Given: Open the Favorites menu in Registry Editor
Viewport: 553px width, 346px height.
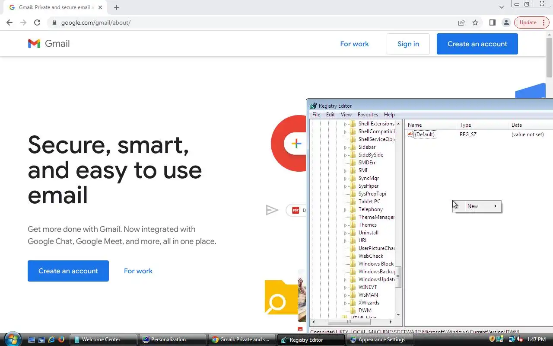Looking at the screenshot, I should (368, 115).
